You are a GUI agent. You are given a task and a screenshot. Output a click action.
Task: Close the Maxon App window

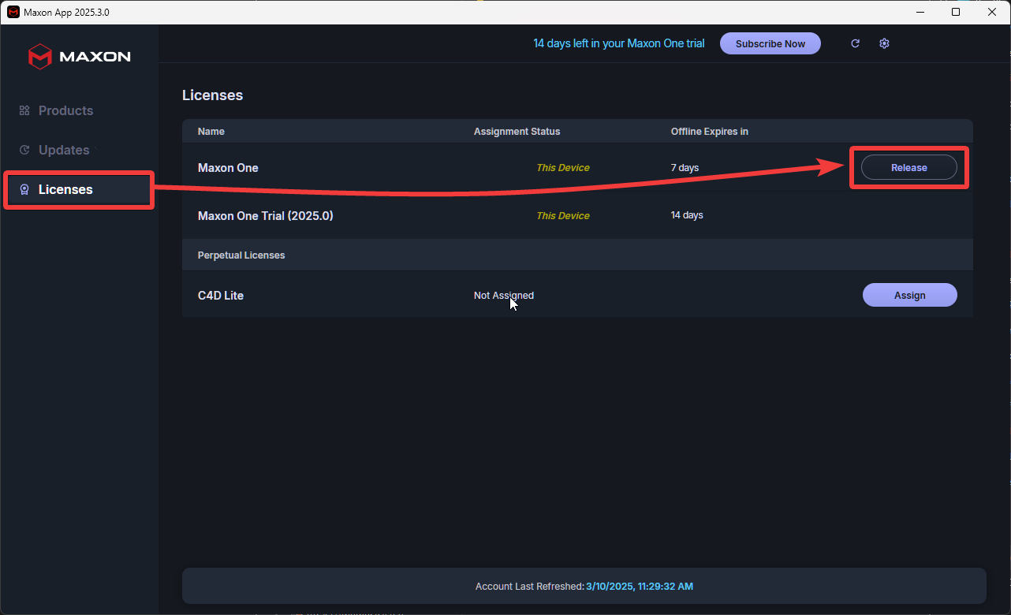coord(992,12)
